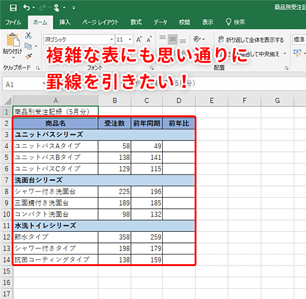Click the 水洗トイレシリーズ category row
The height and width of the screenshot is (299, 306).
pyautogui.click(x=104, y=226)
